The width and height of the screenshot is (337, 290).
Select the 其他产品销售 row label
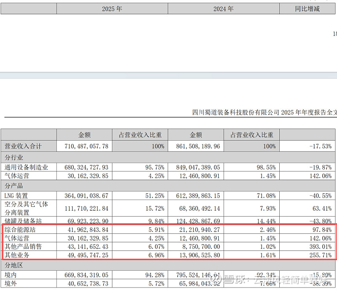23,247
